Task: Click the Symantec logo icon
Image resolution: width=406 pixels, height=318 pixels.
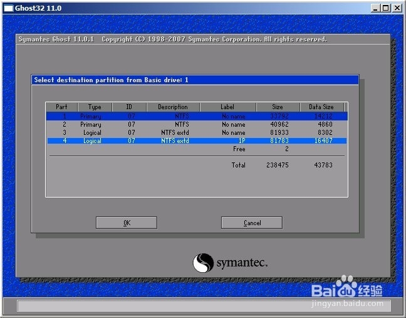Action: pos(203,263)
